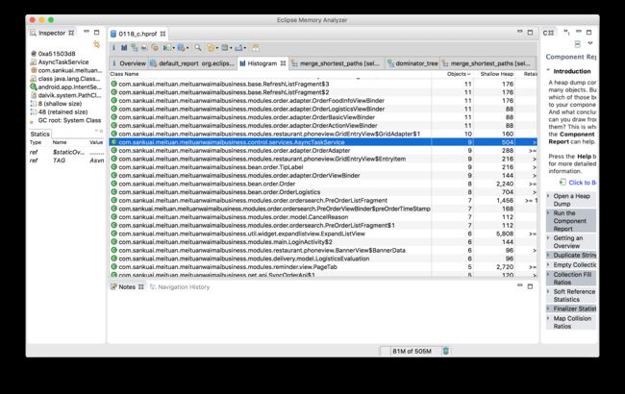Open the first merge_shortest_paths tab

click(x=336, y=63)
